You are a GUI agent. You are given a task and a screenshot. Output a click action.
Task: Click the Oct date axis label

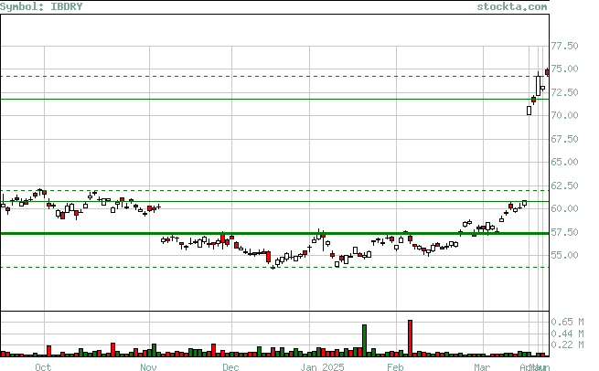[x=43, y=366]
